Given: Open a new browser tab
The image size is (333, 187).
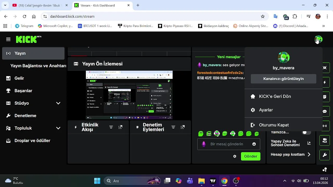Looking at the screenshot, I should (x=138, y=5).
